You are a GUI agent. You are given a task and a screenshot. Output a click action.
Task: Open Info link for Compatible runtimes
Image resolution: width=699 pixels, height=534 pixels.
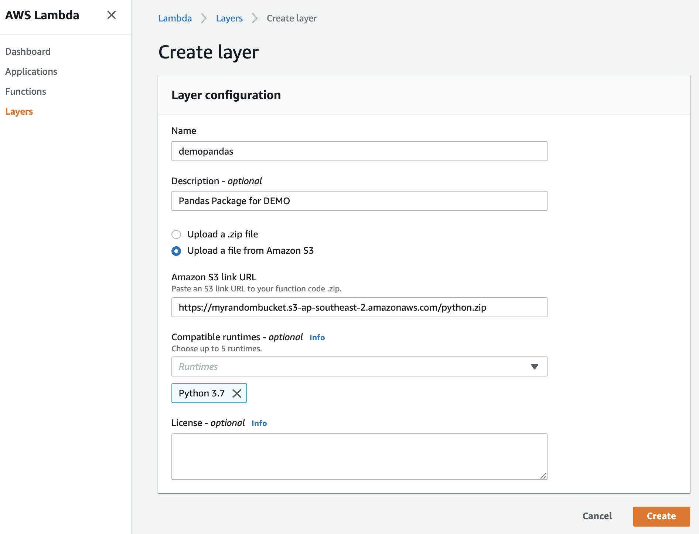point(317,337)
